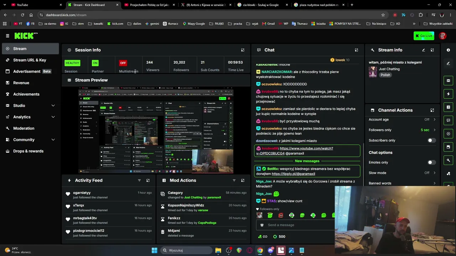Click the Stream Preview video thumbnail
Screen dimensions: 456x256
pos(156,130)
